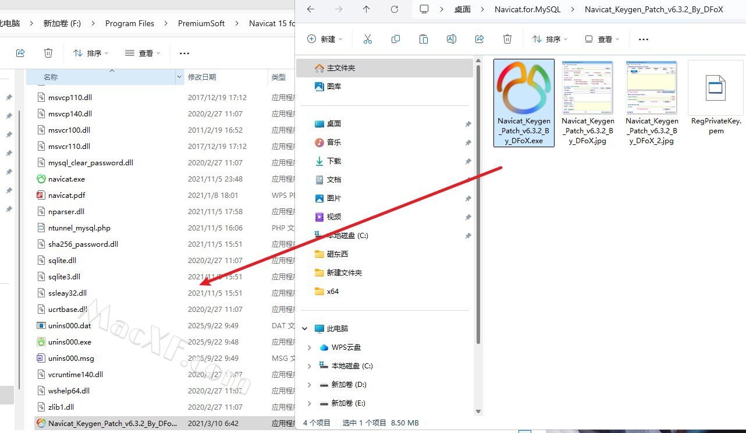Open 查看 dropdown in right window

[x=602, y=39]
